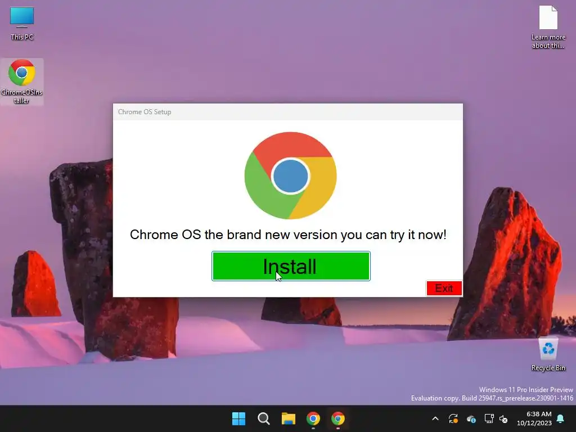
Task: Open the Windows Start menu
Action: point(238,418)
